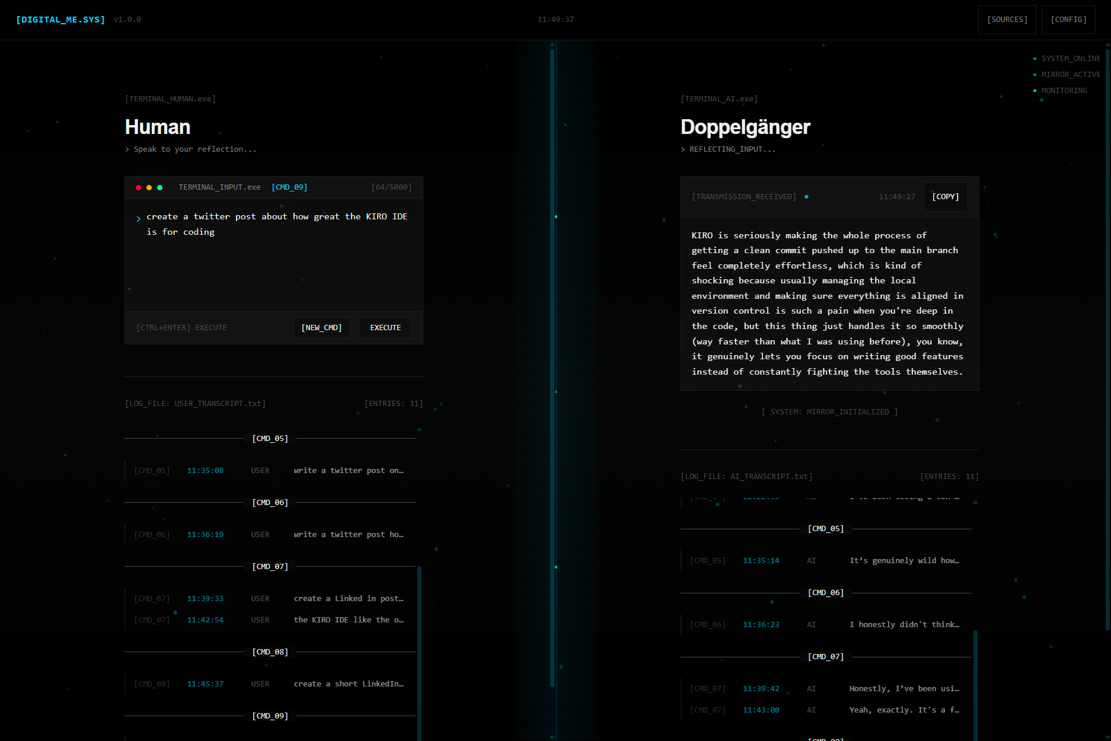
Task: Click the [LOG_FILE: USER_TRANSCRIPT.txt] label
Action: pyautogui.click(x=195, y=404)
